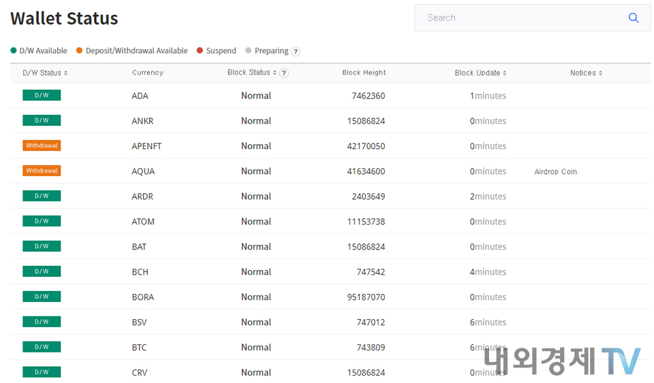
Task: Select the BTC currency row
Action: (x=139, y=348)
